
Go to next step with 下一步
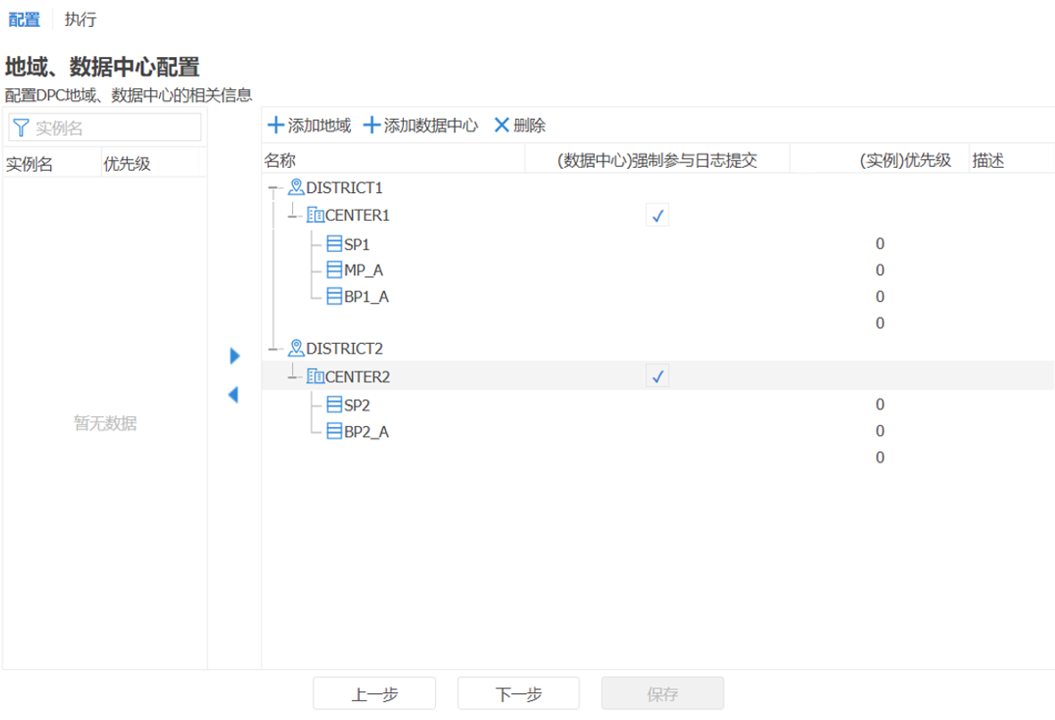[x=518, y=694]
